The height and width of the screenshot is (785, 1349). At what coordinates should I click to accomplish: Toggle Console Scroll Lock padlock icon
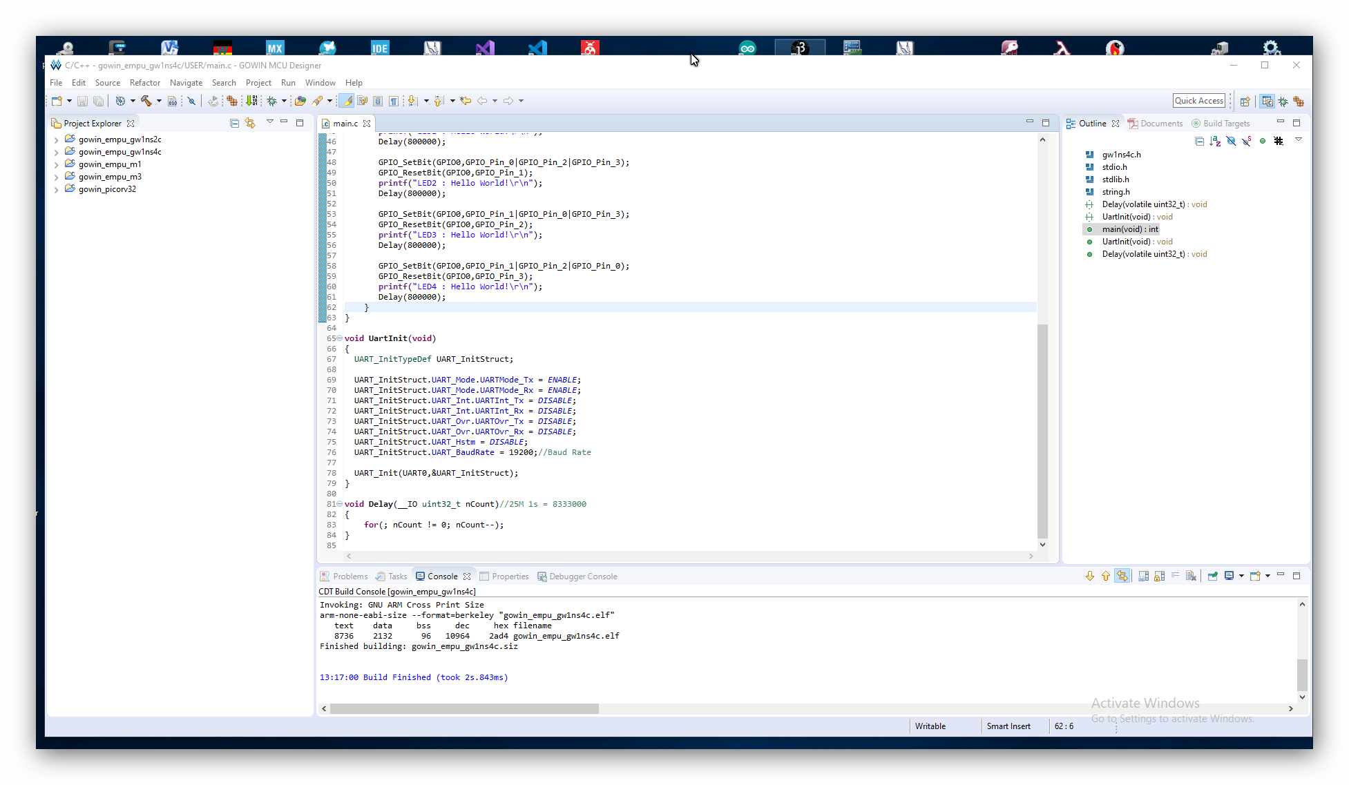[x=1159, y=576]
